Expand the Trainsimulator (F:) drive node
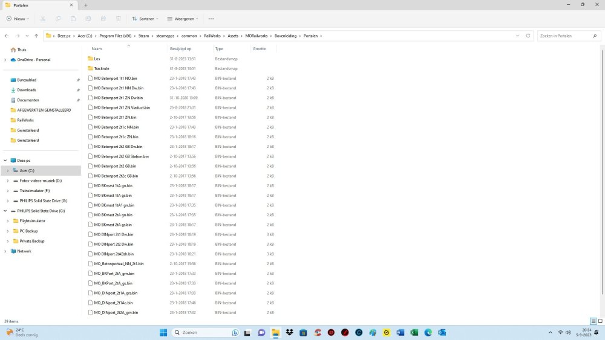This screenshot has height=340, width=605. tap(7, 190)
